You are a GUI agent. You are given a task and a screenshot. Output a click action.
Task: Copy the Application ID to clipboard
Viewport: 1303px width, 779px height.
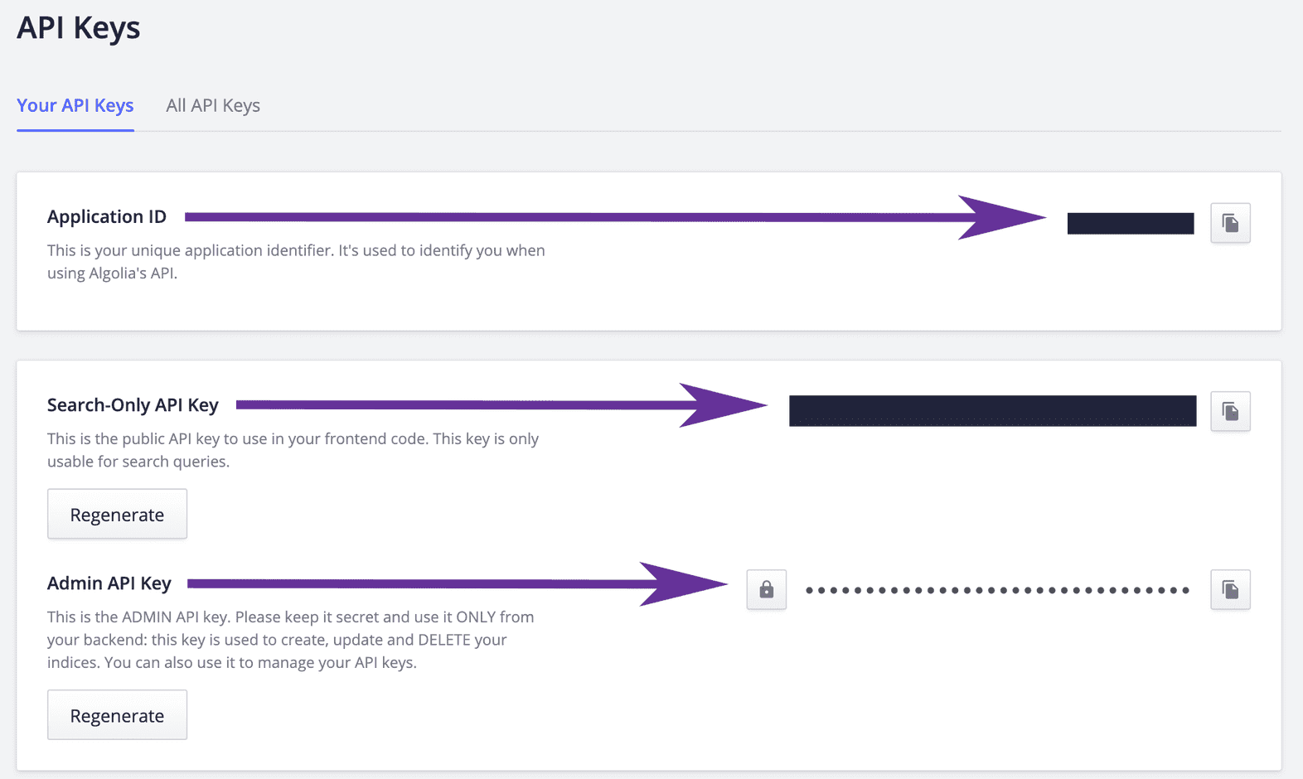(1230, 223)
